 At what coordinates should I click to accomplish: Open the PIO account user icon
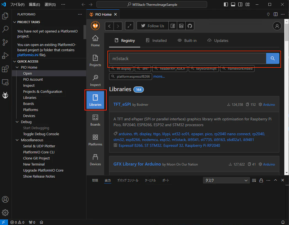[x=277, y=26]
